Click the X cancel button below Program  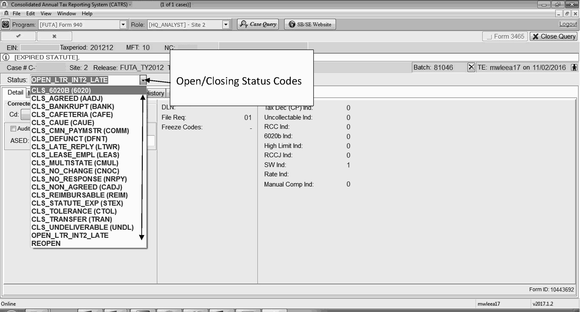[54, 36]
